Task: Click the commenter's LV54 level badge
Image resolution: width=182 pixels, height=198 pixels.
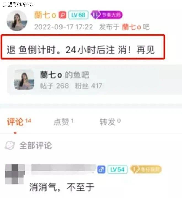Action: 117,169
